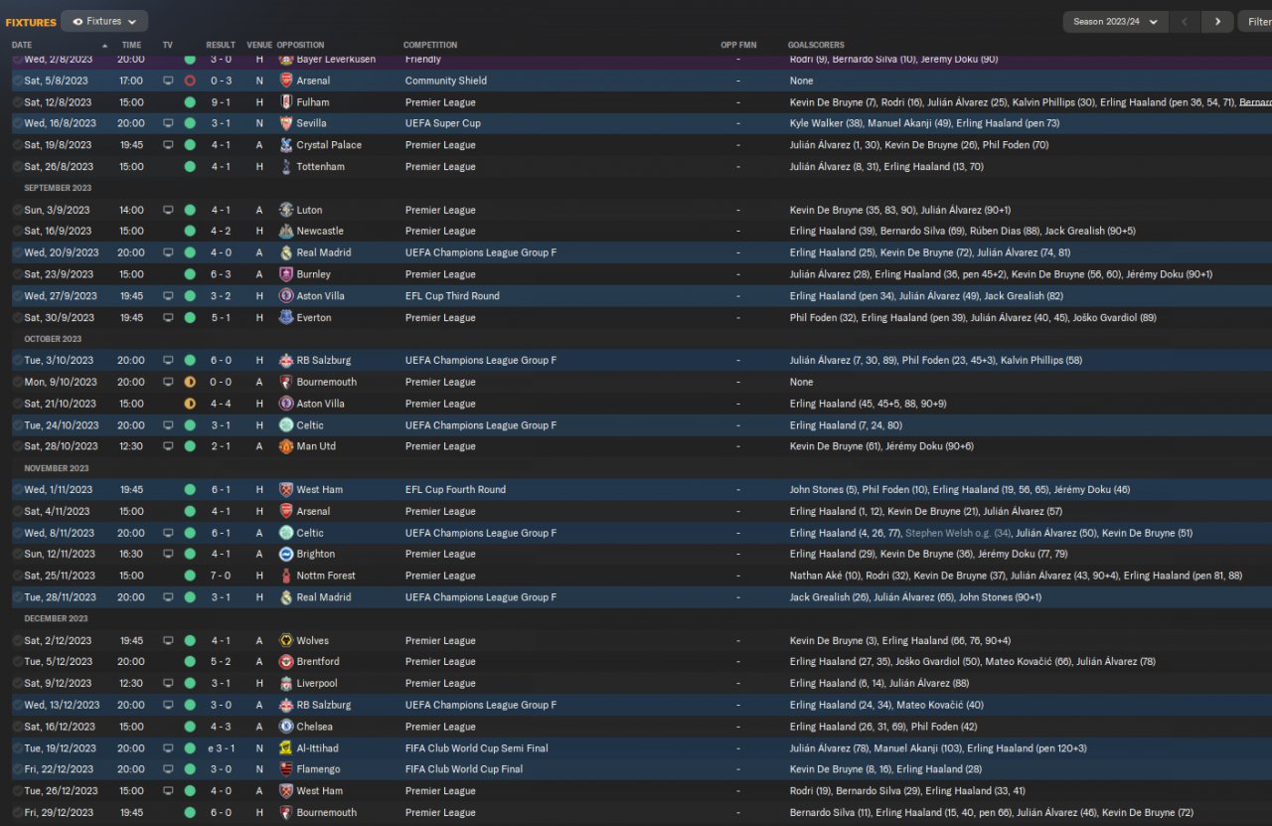Go to the next season arrow

(x=1217, y=22)
